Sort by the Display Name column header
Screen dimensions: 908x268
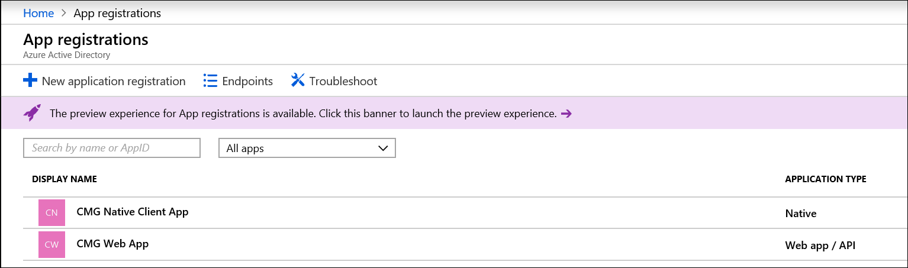[65, 179]
